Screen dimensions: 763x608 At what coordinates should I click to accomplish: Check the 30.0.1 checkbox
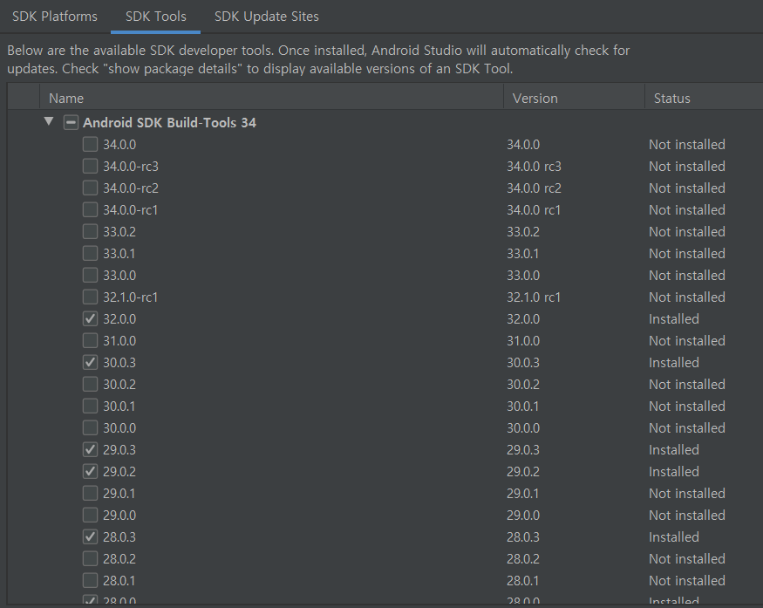point(90,406)
